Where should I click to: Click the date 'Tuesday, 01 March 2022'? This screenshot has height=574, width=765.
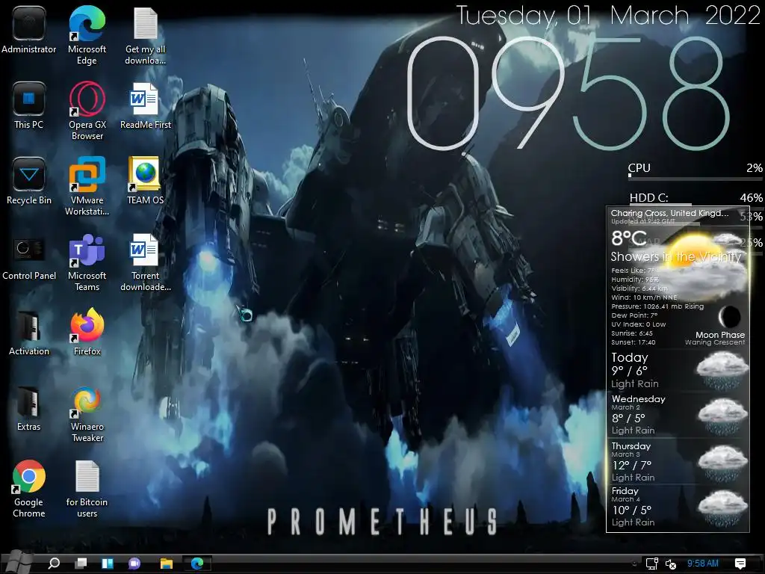(x=608, y=15)
